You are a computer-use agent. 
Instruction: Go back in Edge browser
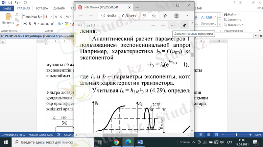(x=81, y=16)
